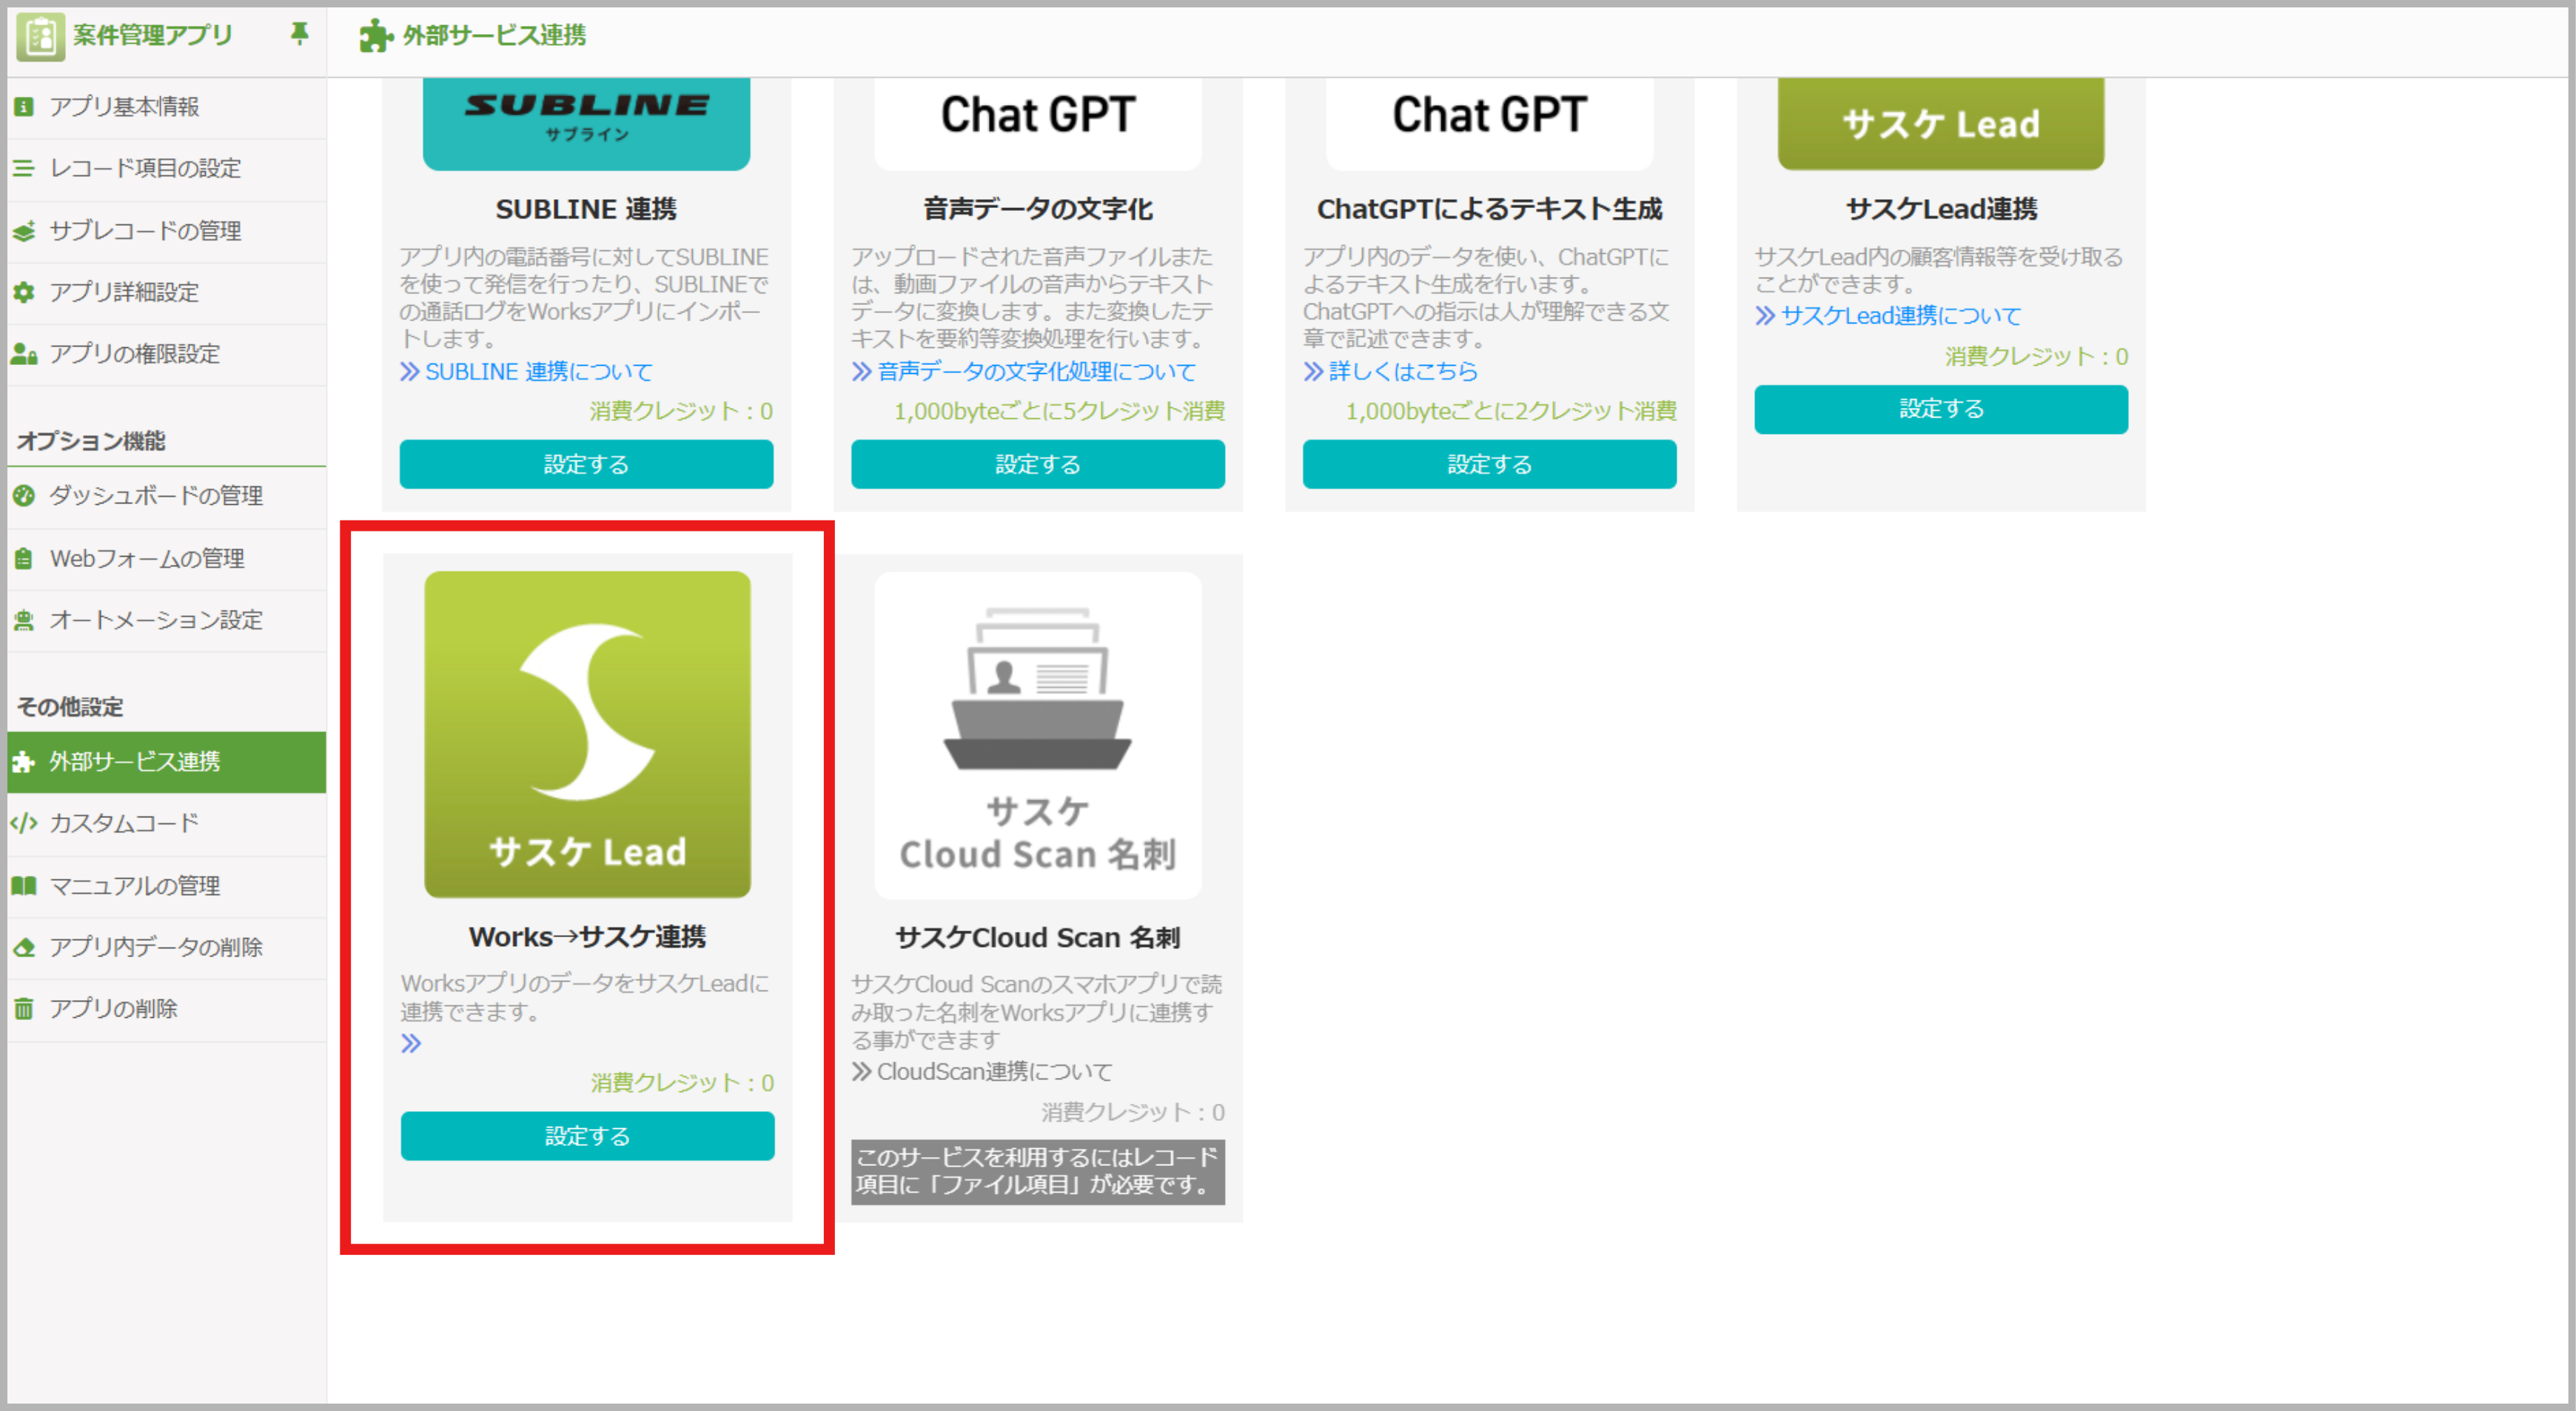Click the pin icon next to the app name
The height and width of the screenshot is (1411, 2576).
[x=299, y=34]
